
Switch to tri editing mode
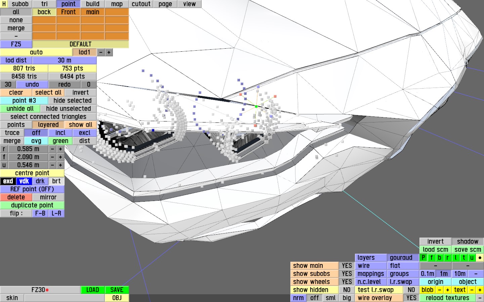pyautogui.click(x=44, y=4)
